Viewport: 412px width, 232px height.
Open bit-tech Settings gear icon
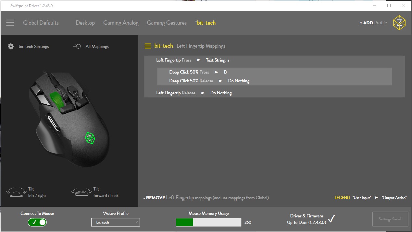(11, 46)
